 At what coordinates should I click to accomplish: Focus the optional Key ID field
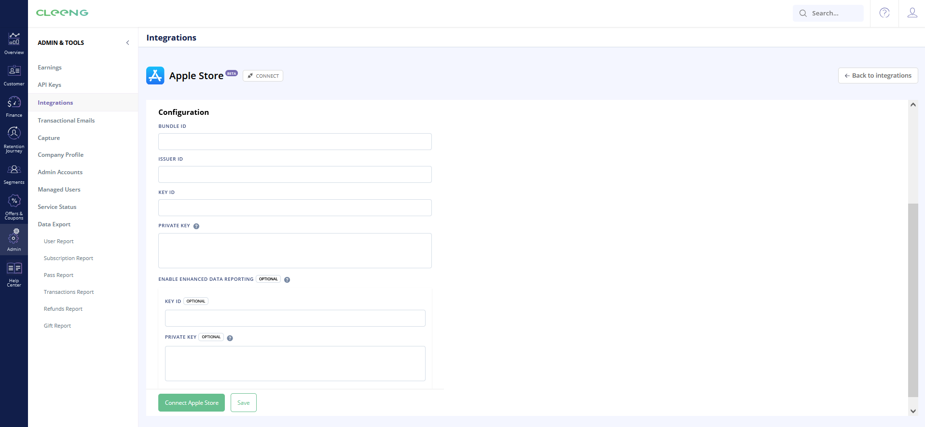[295, 318]
